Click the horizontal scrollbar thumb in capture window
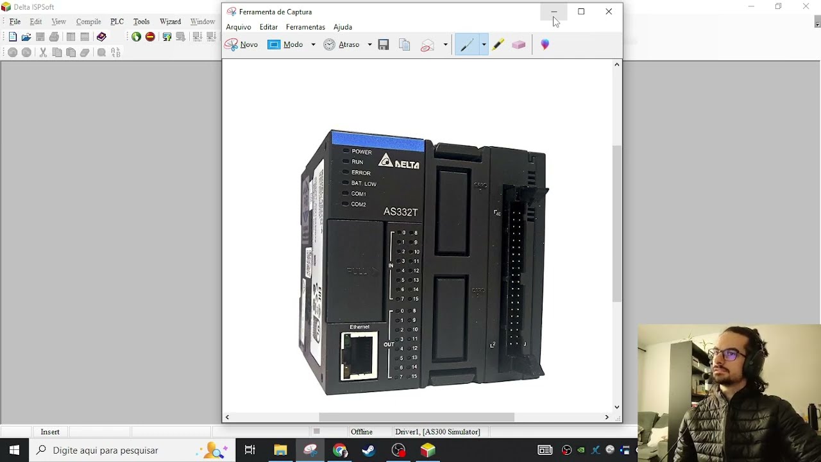 tap(417, 417)
